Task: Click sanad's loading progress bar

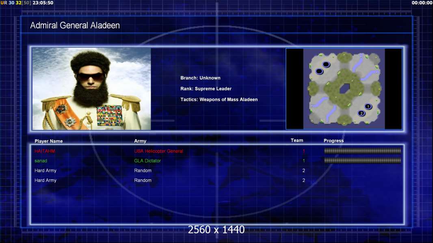Action: pyautogui.click(x=363, y=160)
